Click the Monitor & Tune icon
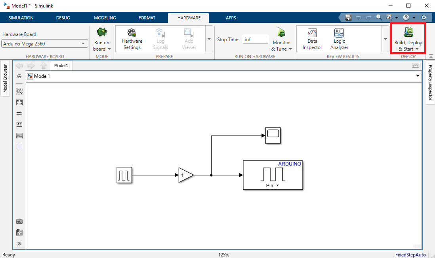 click(281, 32)
